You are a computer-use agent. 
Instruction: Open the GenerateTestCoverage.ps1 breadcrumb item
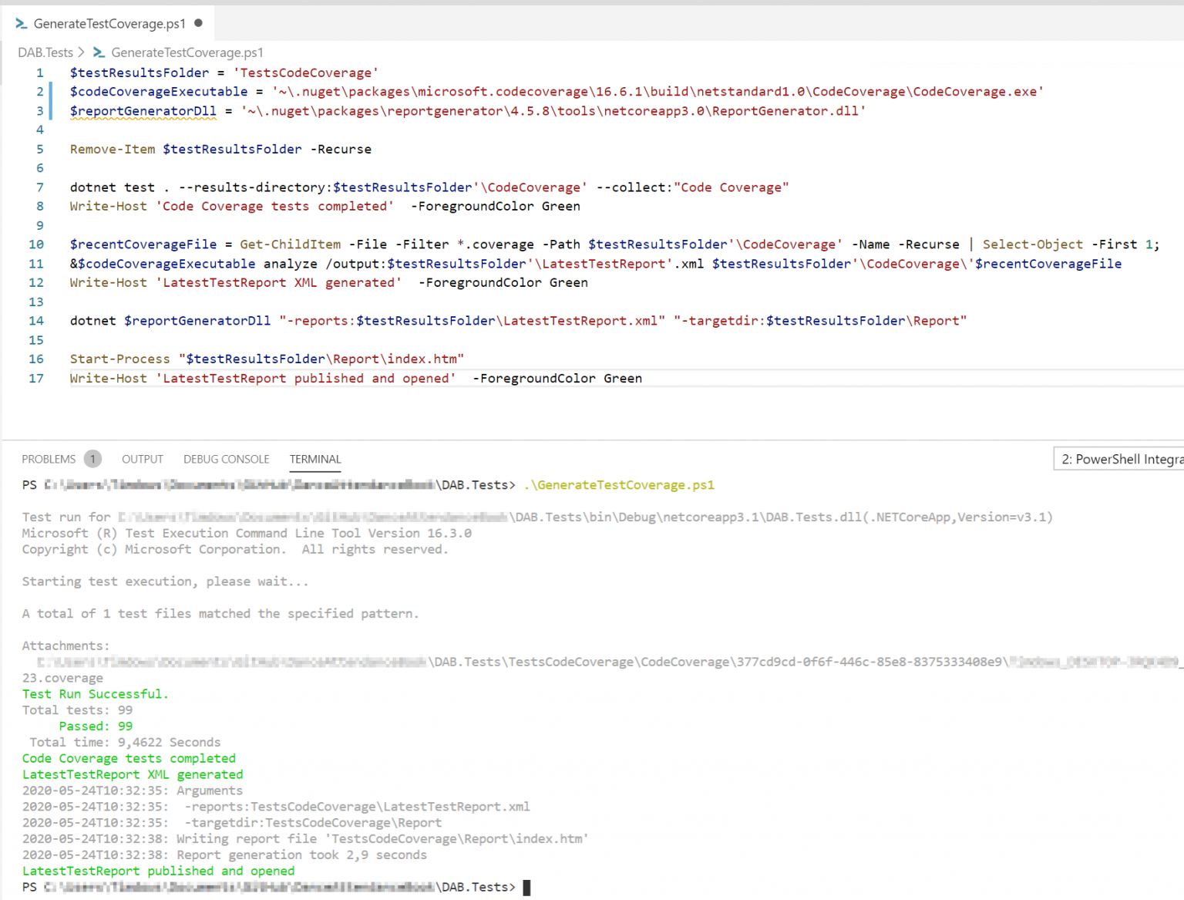pyautogui.click(x=187, y=52)
